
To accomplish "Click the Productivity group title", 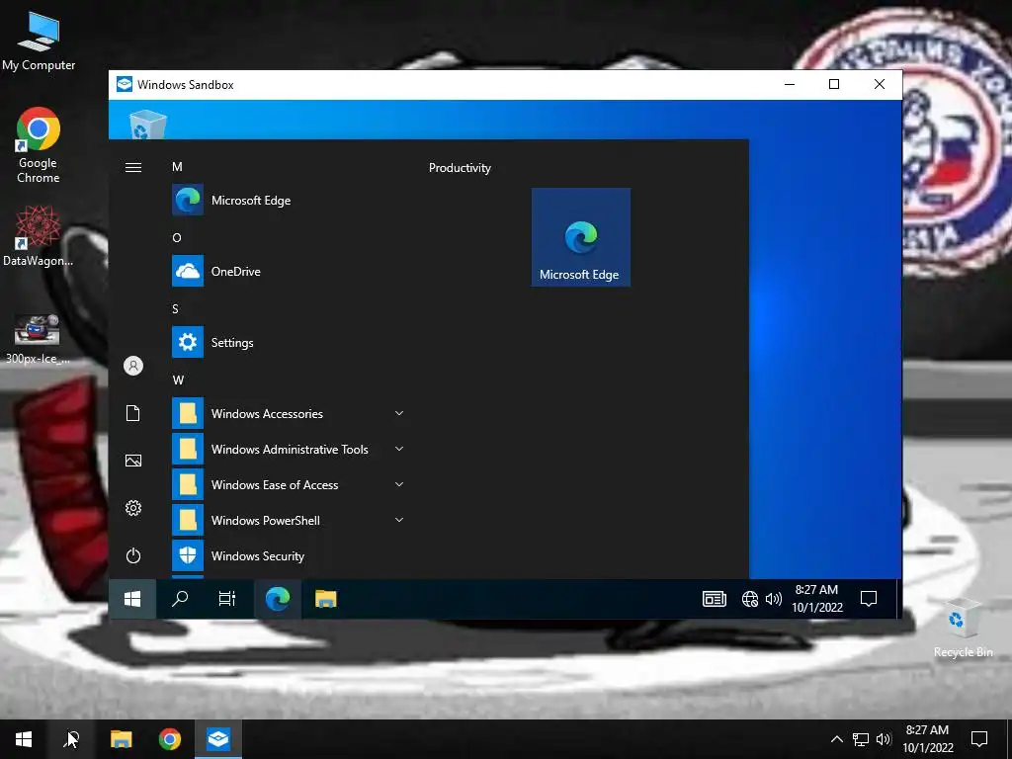I will [460, 168].
